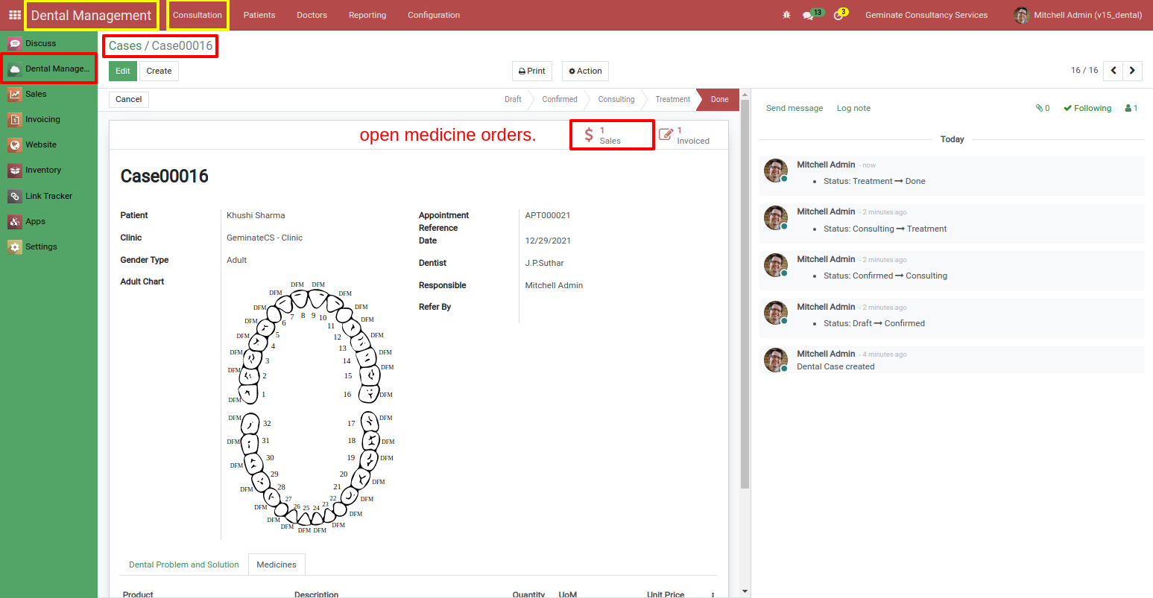Open the Discuss app
This screenshot has width=1153, height=598.
click(x=41, y=42)
